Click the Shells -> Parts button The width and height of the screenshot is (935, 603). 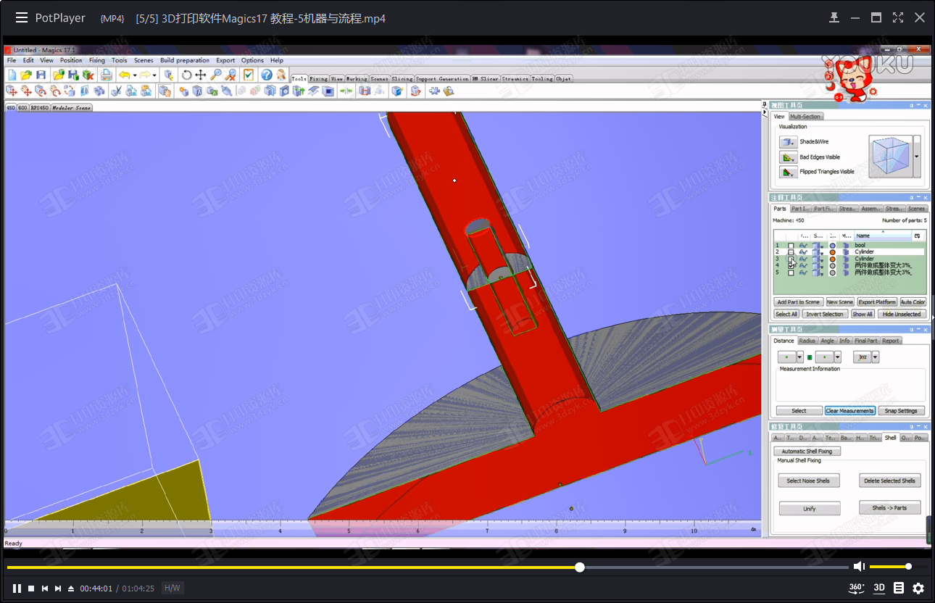(890, 508)
